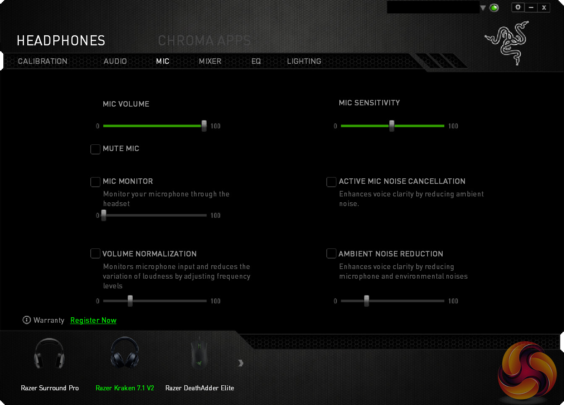The image size is (564, 405).
Task: Enable Active Mic Noise Cancellation checkbox
Action: point(331,182)
